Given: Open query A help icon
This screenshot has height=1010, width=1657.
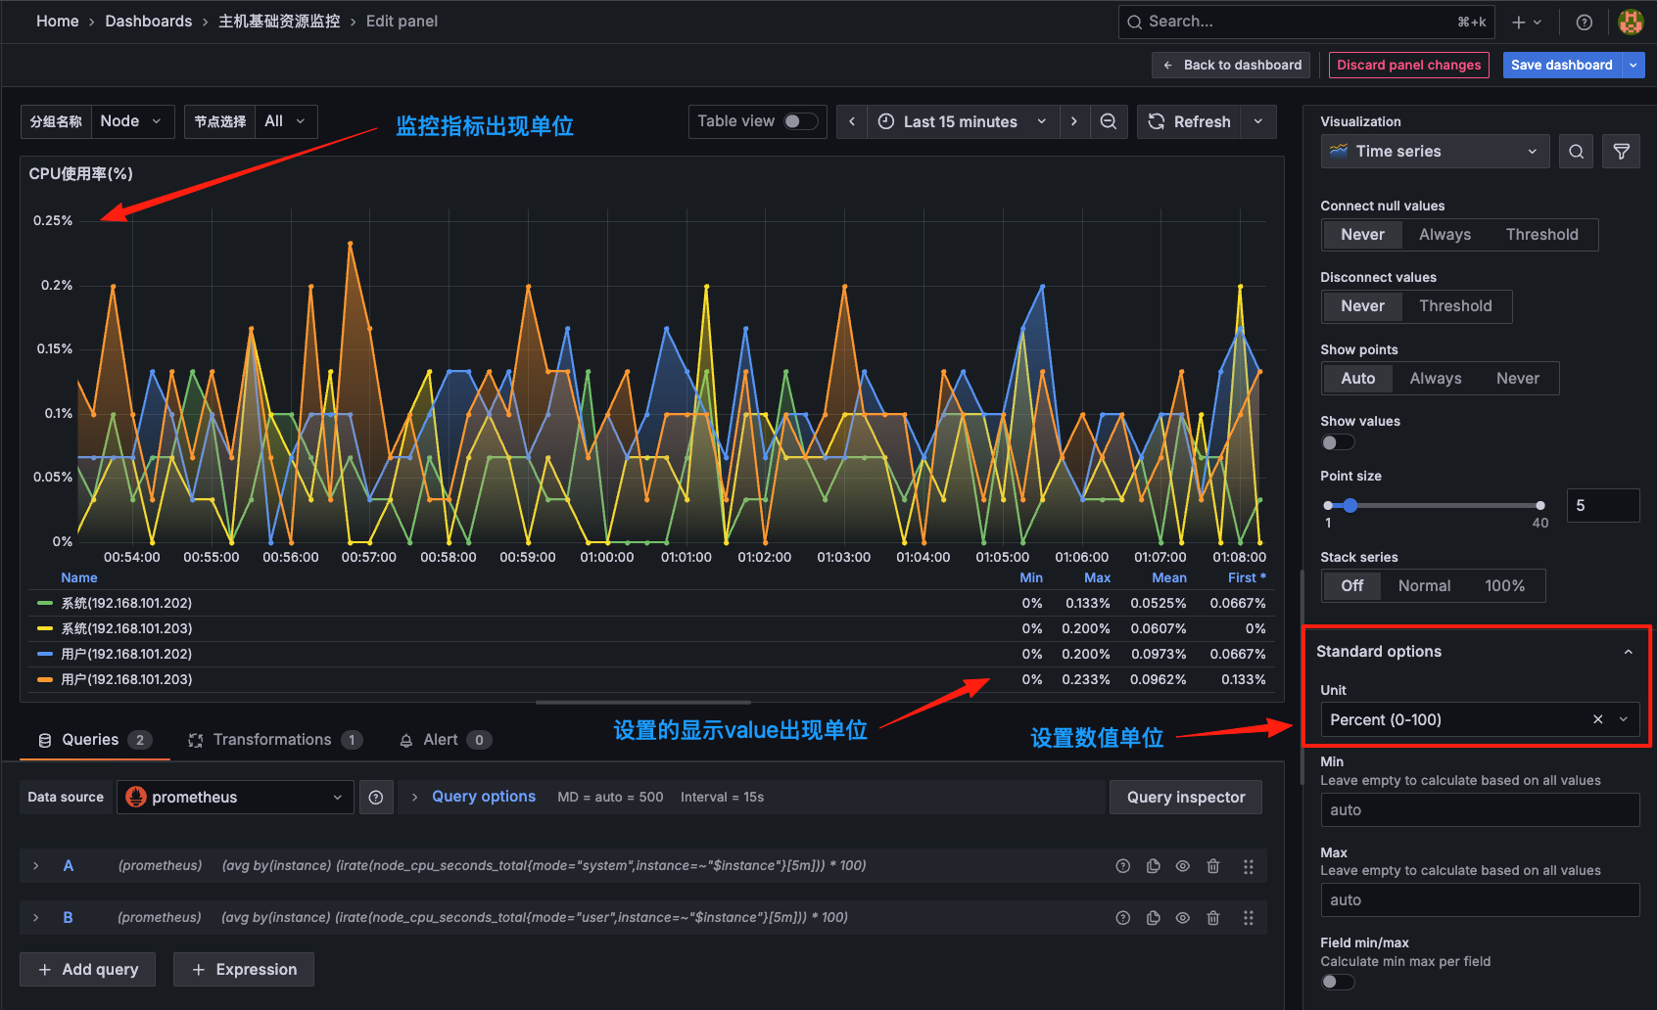Looking at the screenshot, I should tap(1122, 865).
